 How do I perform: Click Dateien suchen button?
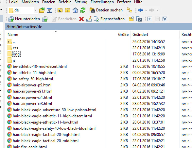click(106, 10)
